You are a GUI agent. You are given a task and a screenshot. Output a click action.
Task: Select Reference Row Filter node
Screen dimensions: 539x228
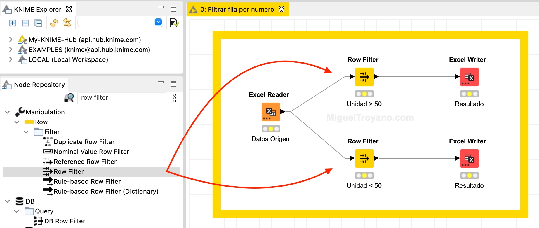(x=85, y=162)
